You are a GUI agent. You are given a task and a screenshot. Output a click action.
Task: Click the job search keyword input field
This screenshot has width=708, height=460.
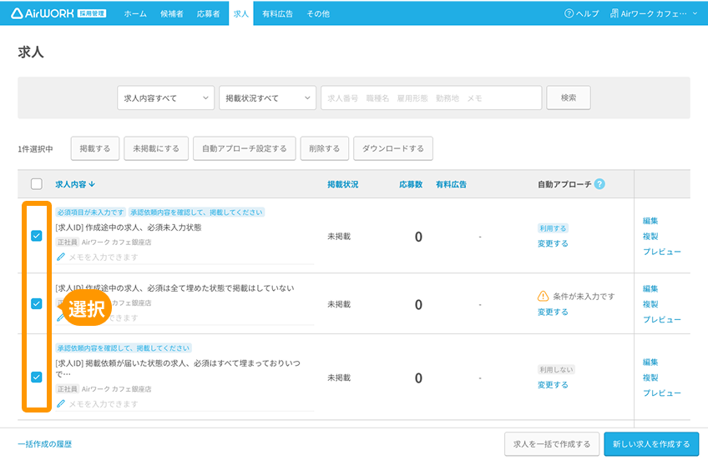[x=431, y=97]
